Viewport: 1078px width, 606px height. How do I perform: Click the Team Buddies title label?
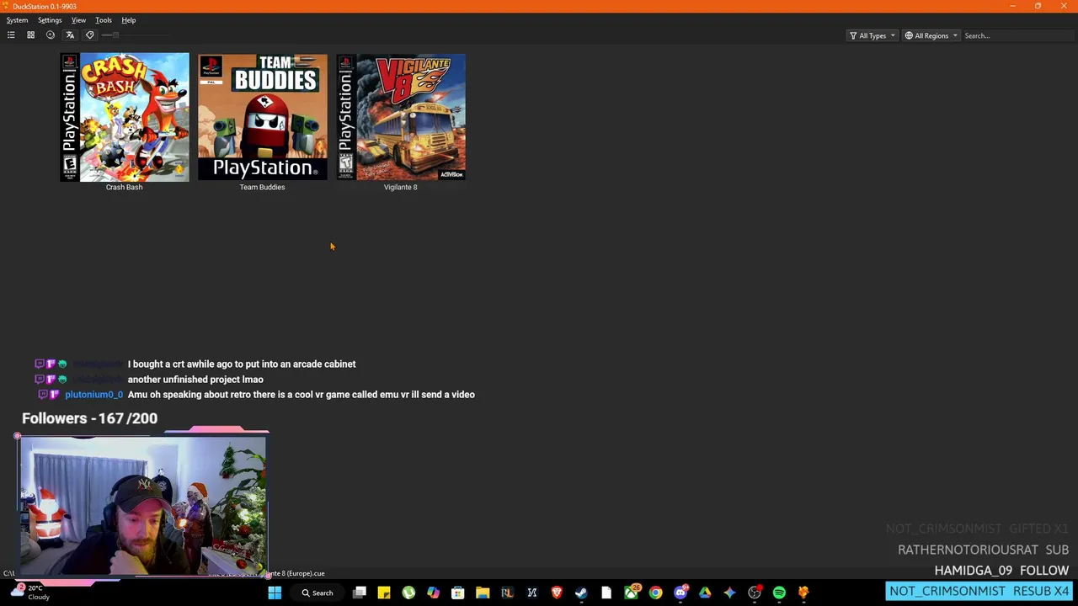(263, 187)
